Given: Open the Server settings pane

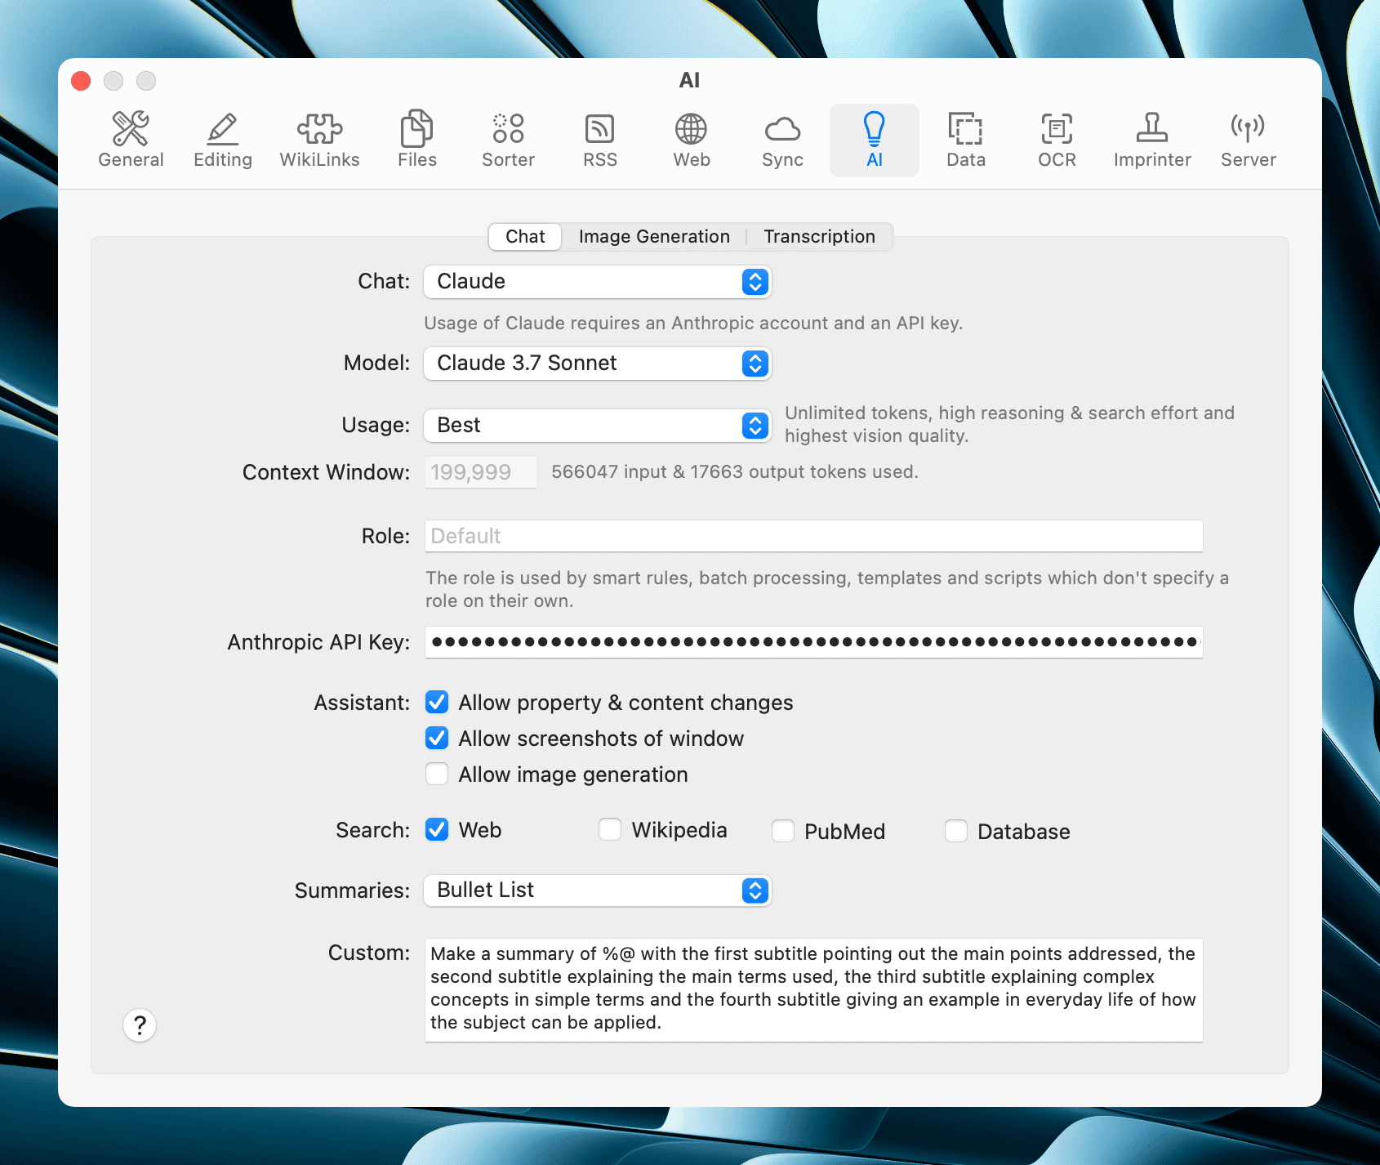Looking at the screenshot, I should pyautogui.click(x=1249, y=141).
